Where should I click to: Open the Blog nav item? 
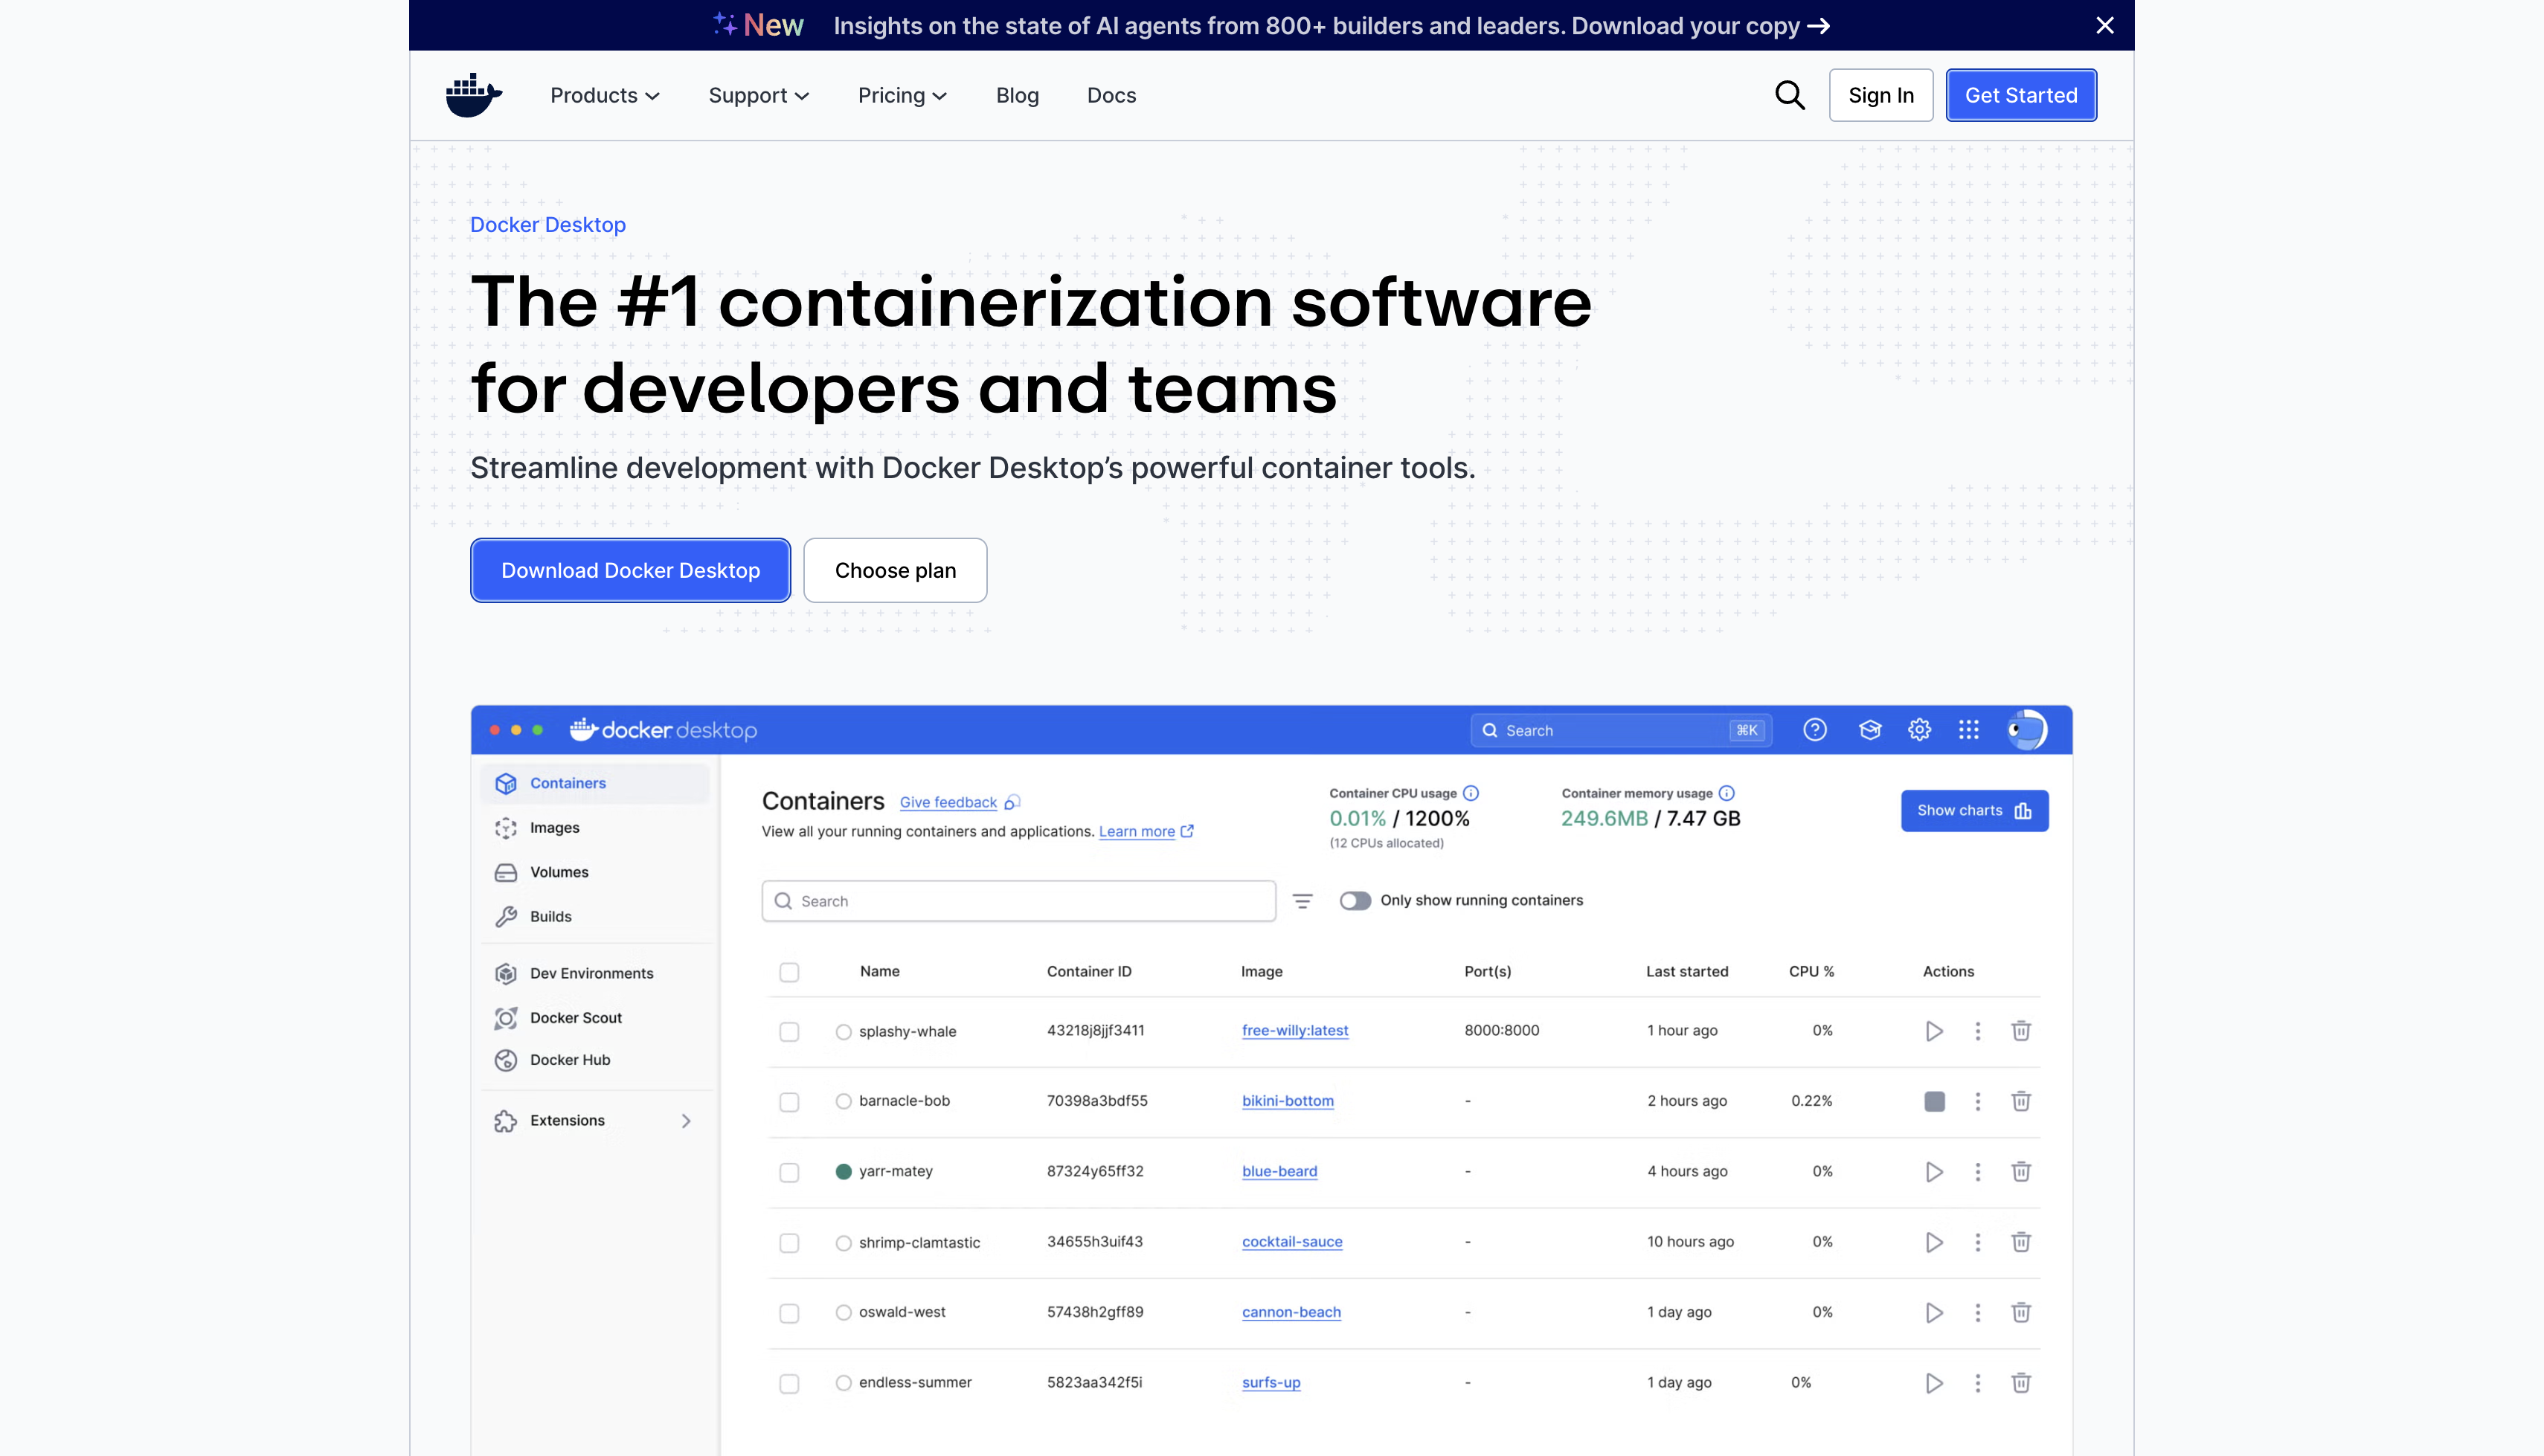pos(1017,95)
